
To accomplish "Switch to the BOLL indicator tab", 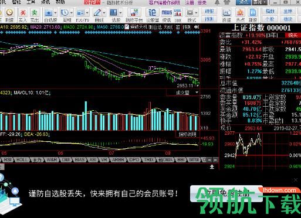I will coord(22,160).
